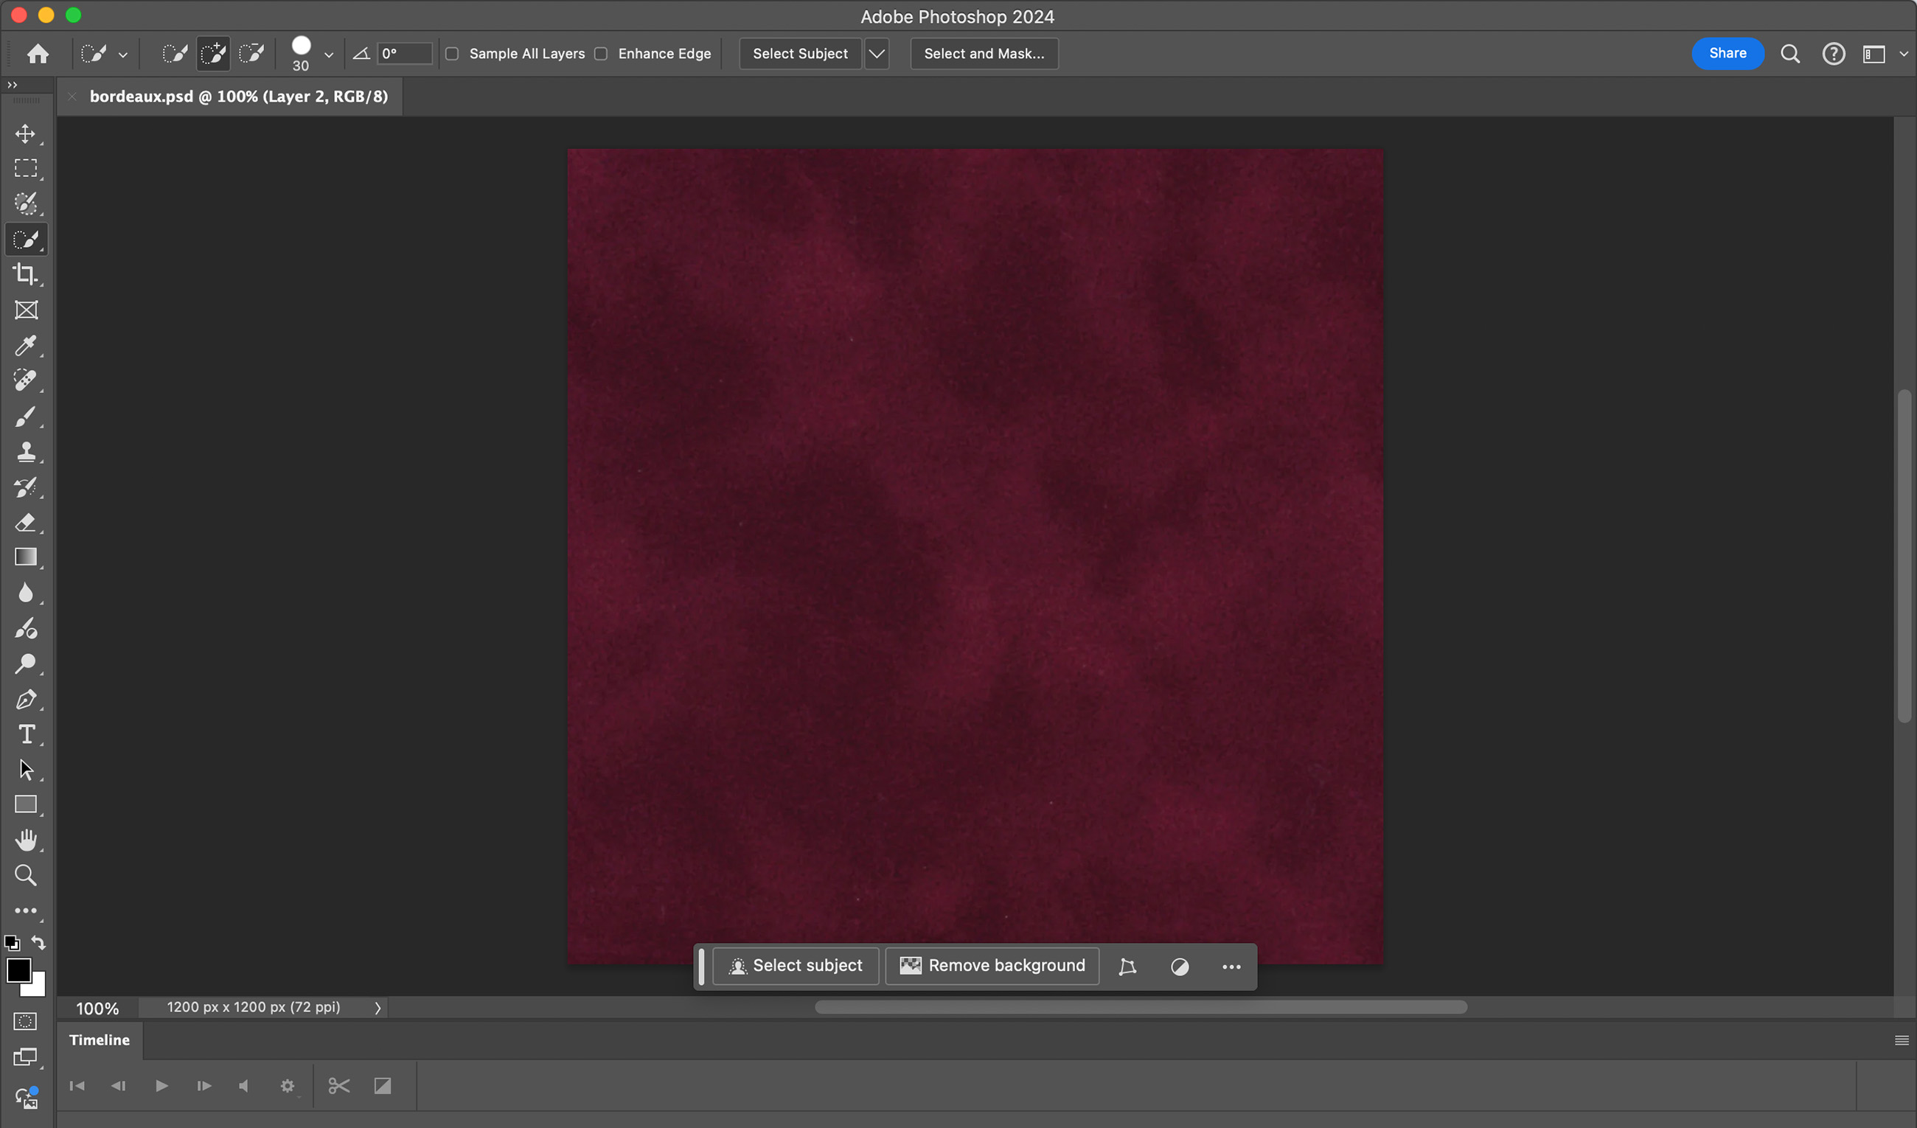Image resolution: width=1917 pixels, height=1128 pixels.
Task: Open the Timeline panel tab
Action: tap(99, 1040)
